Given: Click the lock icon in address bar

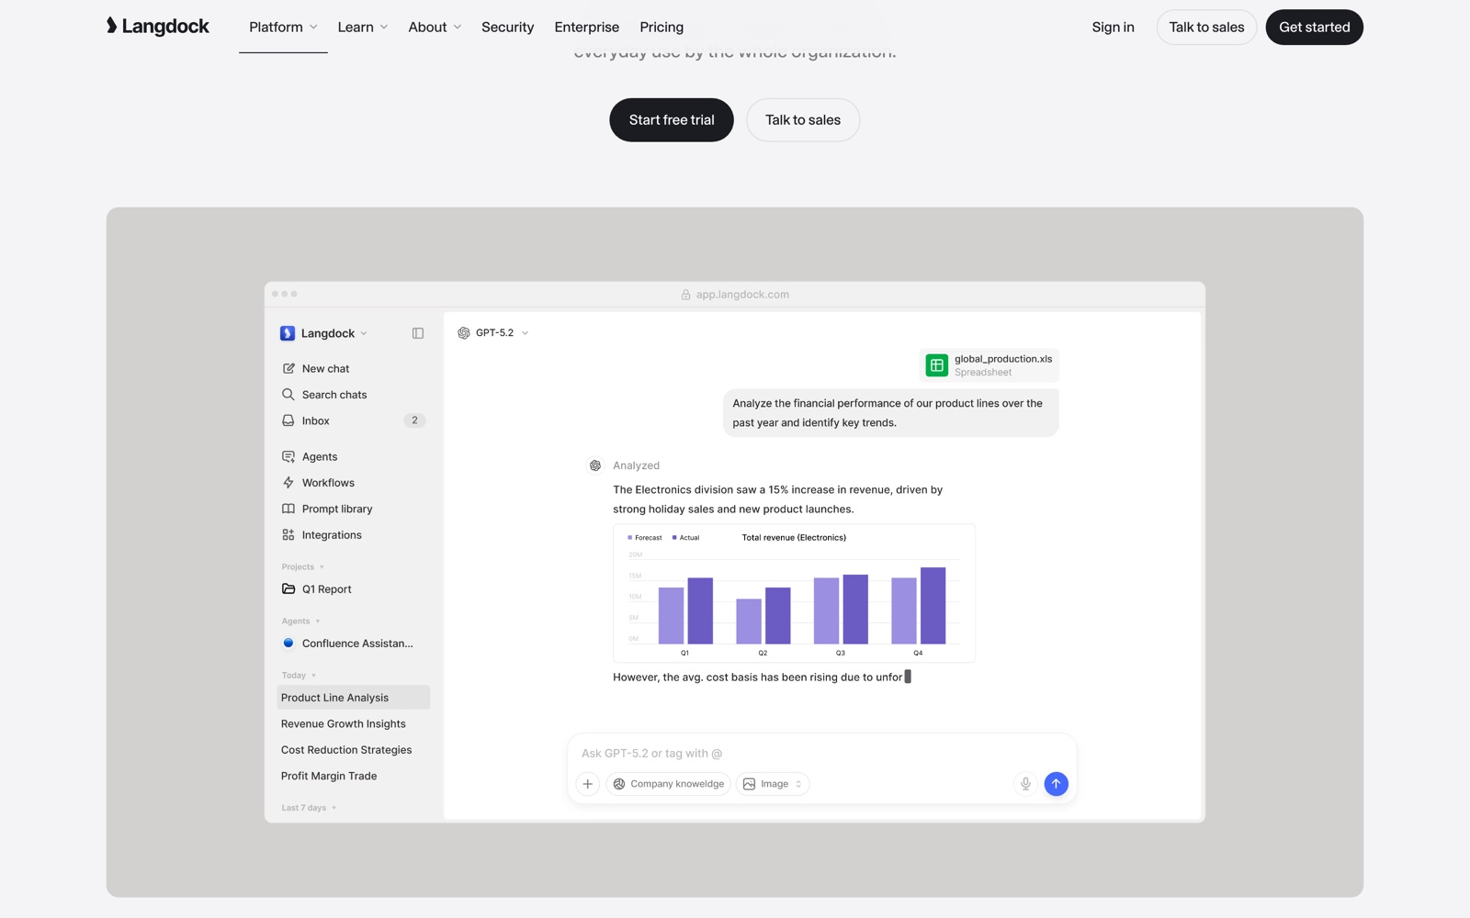Looking at the screenshot, I should click(x=685, y=295).
